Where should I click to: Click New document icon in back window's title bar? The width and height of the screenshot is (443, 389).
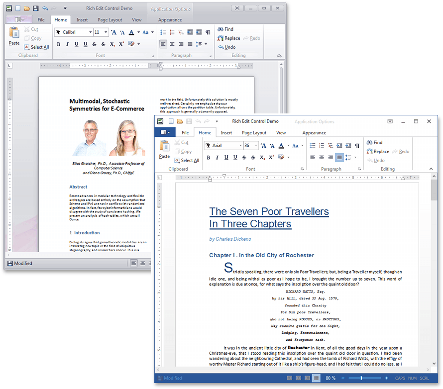(x=18, y=8)
